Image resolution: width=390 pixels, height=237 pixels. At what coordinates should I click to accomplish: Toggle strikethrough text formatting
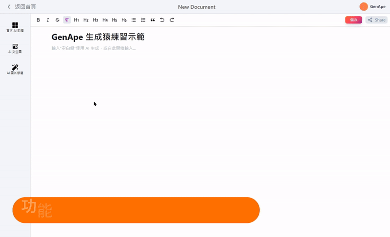pos(58,20)
